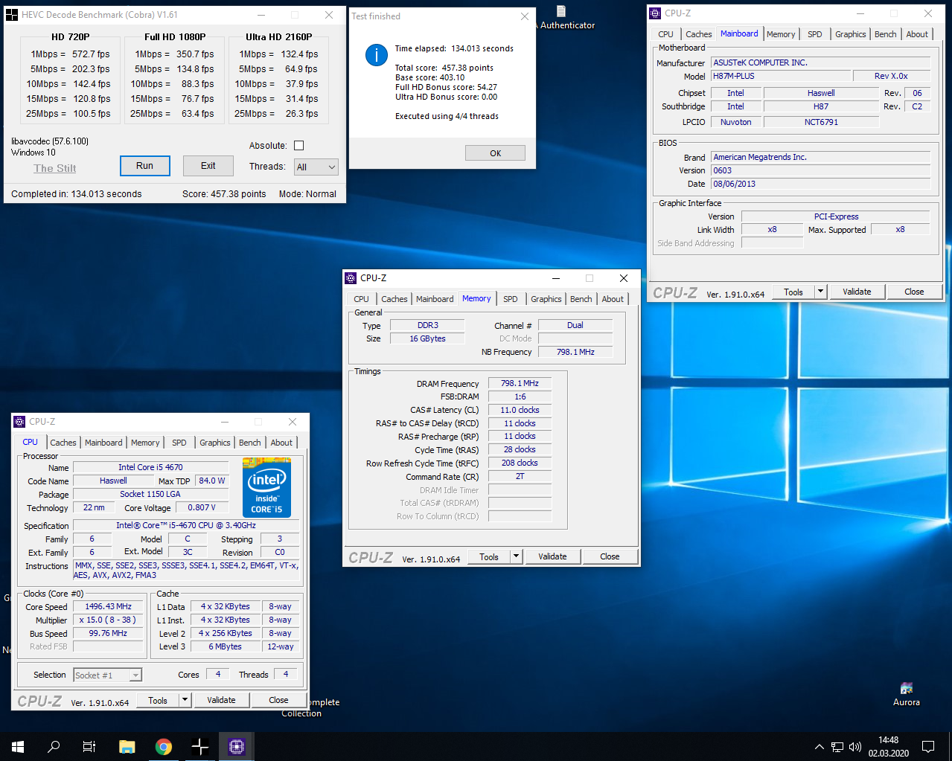Open Google Chrome from taskbar
The height and width of the screenshot is (761, 952).
[x=163, y=746]
